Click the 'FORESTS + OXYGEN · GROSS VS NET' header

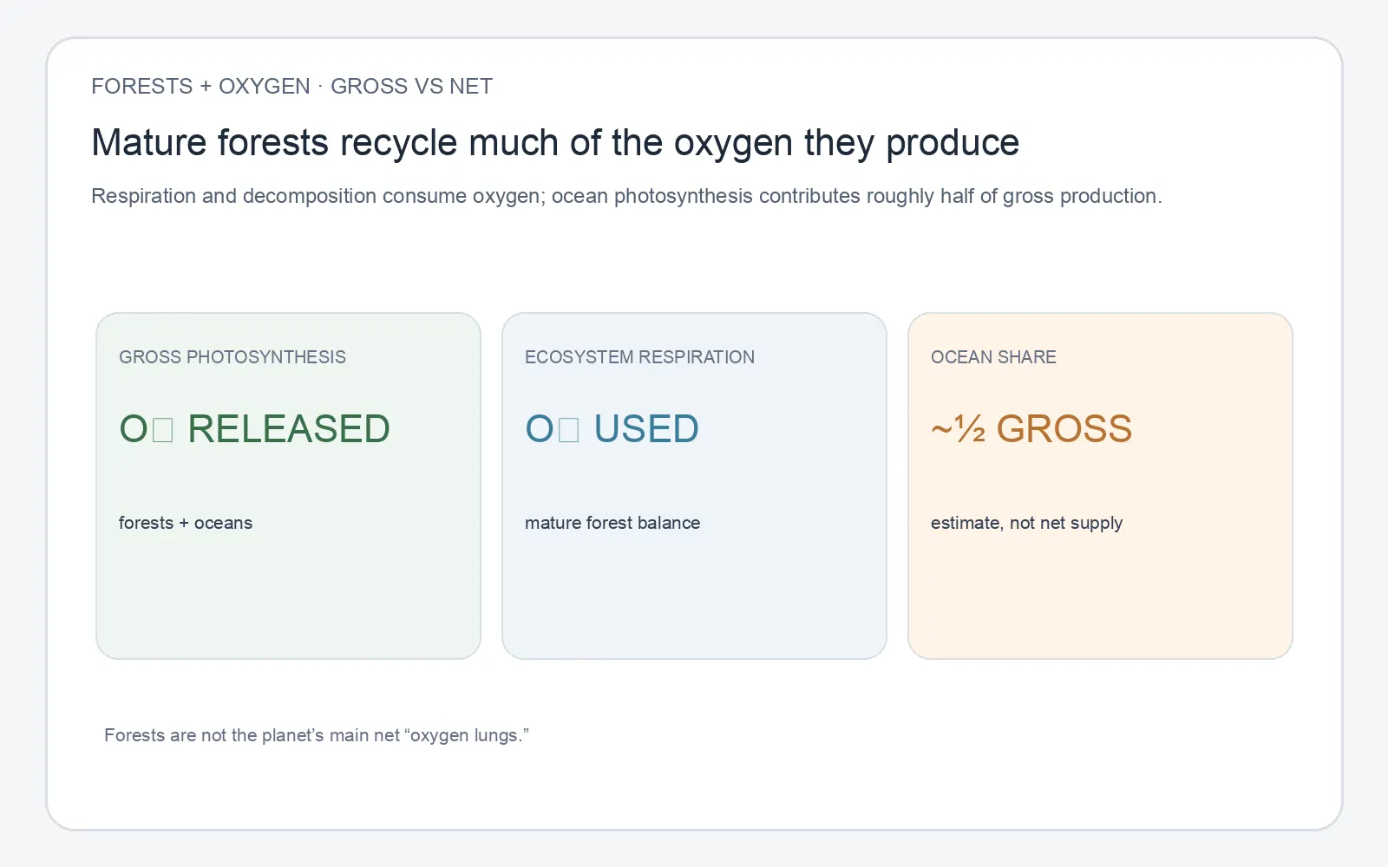[291, 86]
